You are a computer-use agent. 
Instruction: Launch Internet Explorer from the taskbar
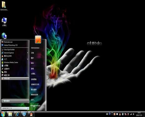pos(17,114)
